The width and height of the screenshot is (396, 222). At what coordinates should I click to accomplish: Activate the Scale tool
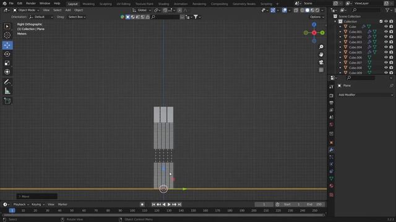pos(7,63)
